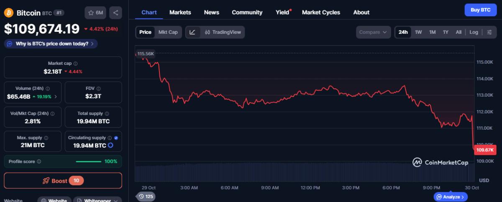This screenshot has width=502, height=202.
Task: Select the 1W time range
Action: tap(418, 32)
